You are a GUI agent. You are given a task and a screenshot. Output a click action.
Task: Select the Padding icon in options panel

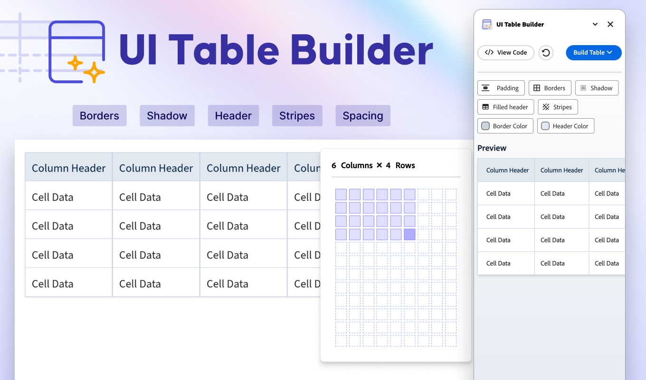click(x=485, y=88)
